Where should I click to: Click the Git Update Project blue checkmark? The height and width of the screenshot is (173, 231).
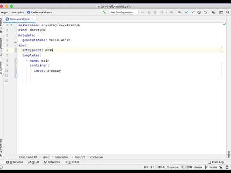(x=187, y=12)
